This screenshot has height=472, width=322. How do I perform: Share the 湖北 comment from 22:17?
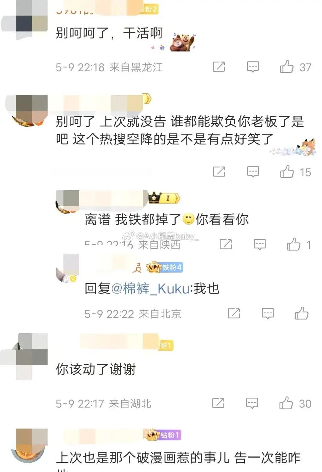pos(218,403)
